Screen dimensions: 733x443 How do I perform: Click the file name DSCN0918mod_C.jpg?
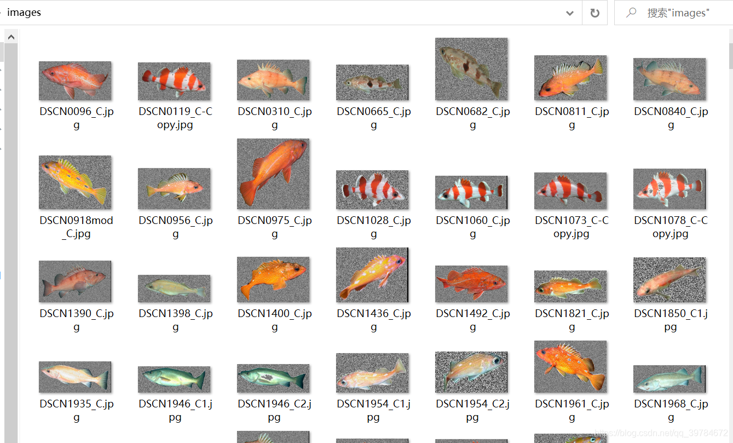(x=77, y=227)
